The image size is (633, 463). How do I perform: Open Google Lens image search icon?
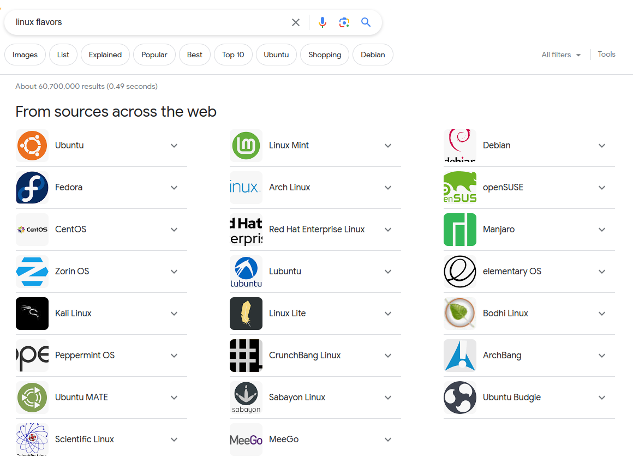(x=344, y=22)
